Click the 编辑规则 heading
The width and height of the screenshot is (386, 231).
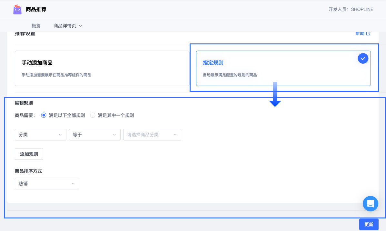(x=24, y=103)
